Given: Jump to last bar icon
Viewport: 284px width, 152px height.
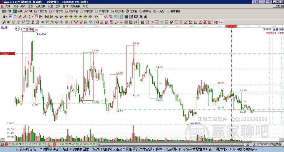Looking at the screenshot, I should (x=52, y=17).
